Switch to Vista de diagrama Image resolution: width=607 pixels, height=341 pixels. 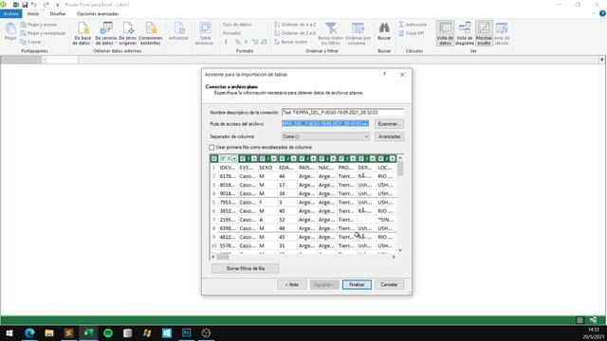(465, 33)
